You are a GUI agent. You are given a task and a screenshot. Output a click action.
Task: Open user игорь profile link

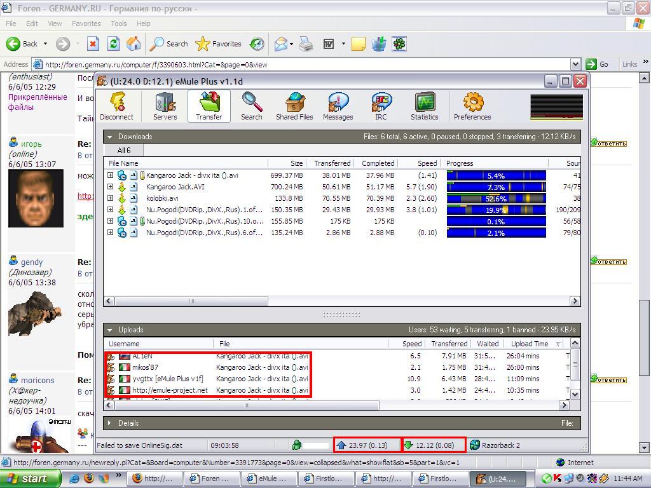pyautogui.click(x=31, y=144)
